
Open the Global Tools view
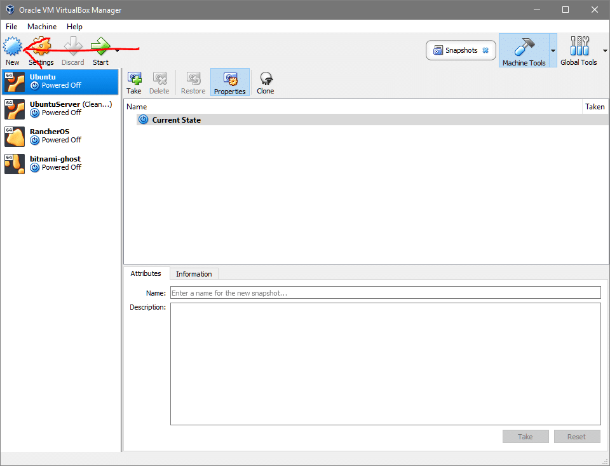(579, 50)
